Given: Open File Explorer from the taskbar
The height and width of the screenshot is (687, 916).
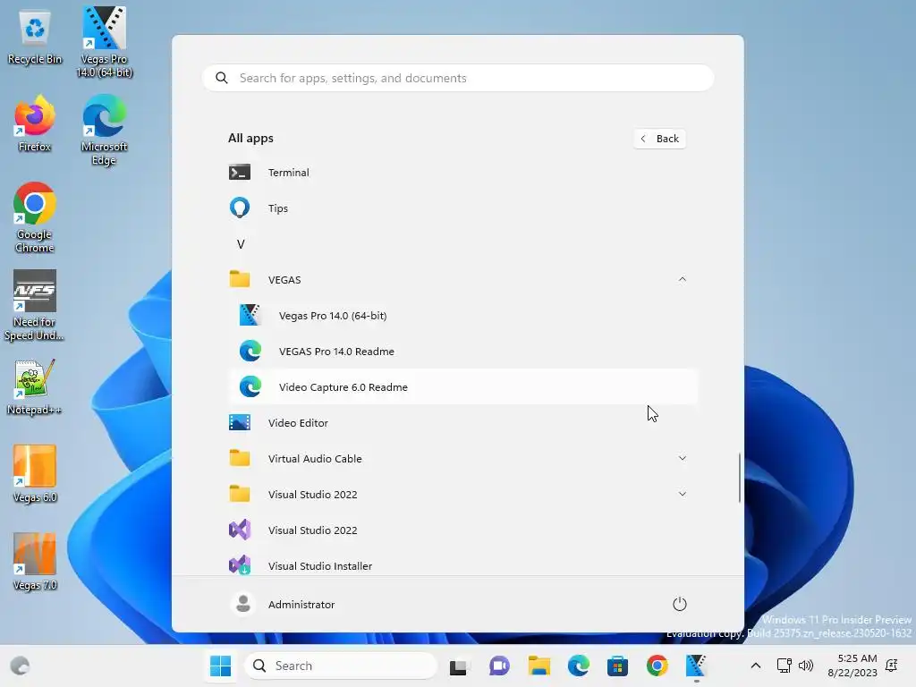Looking at the screenshot, I should 539,666.
